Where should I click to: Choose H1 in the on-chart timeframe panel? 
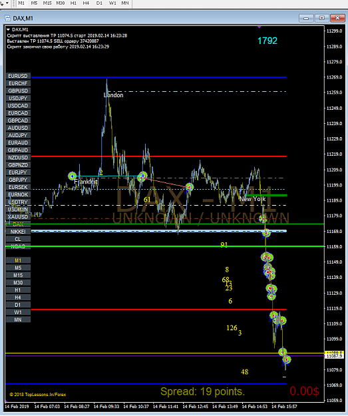click(x=18, y=290)
